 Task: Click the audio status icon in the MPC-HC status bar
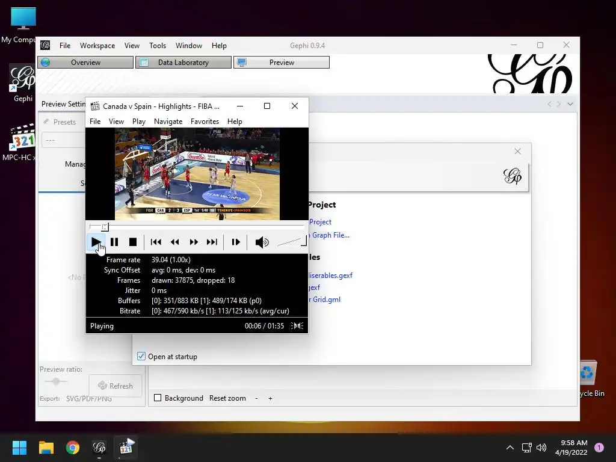[297, 325]
